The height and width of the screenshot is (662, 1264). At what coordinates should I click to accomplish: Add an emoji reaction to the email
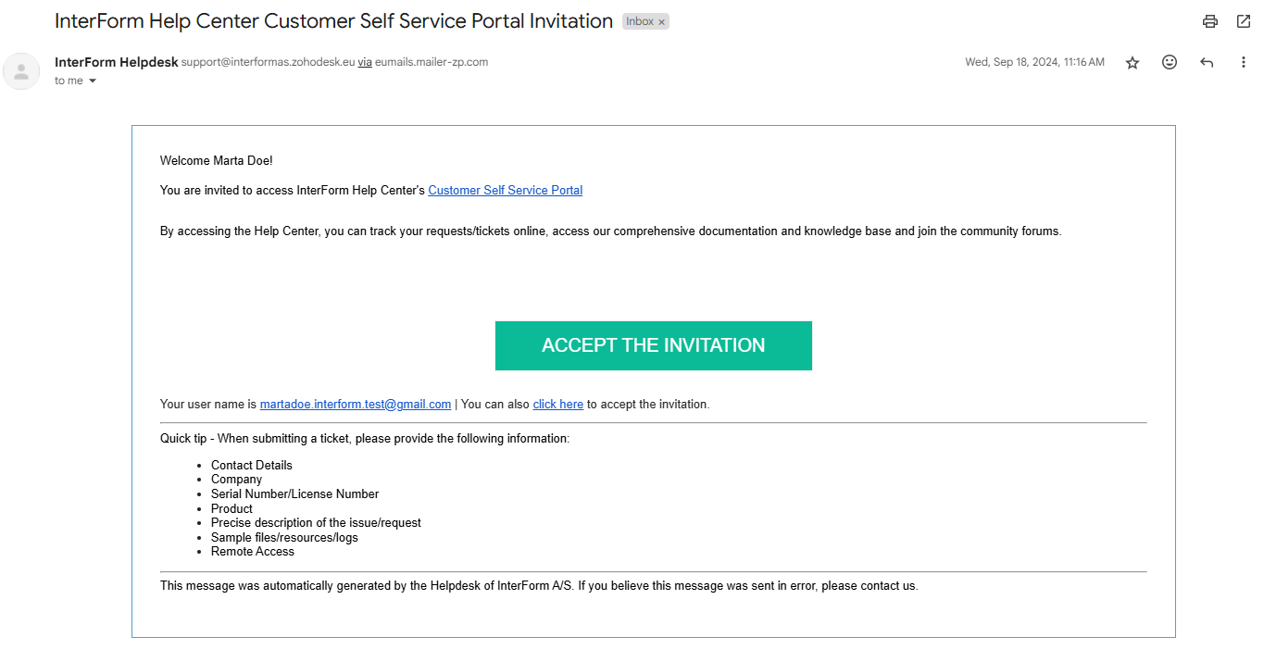[x=1170, y=62]
